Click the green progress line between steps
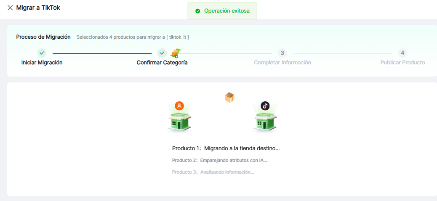The image size is (437, 201). [102, 53]
